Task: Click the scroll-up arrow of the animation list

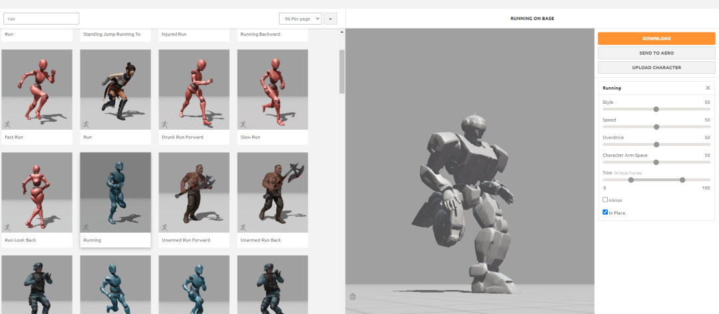Action: click(342, 33)
